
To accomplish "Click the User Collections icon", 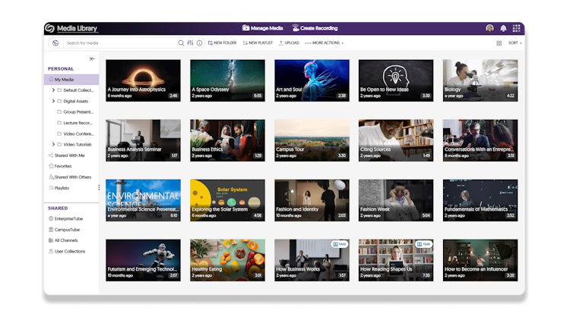I will click(x=51, y=251).
